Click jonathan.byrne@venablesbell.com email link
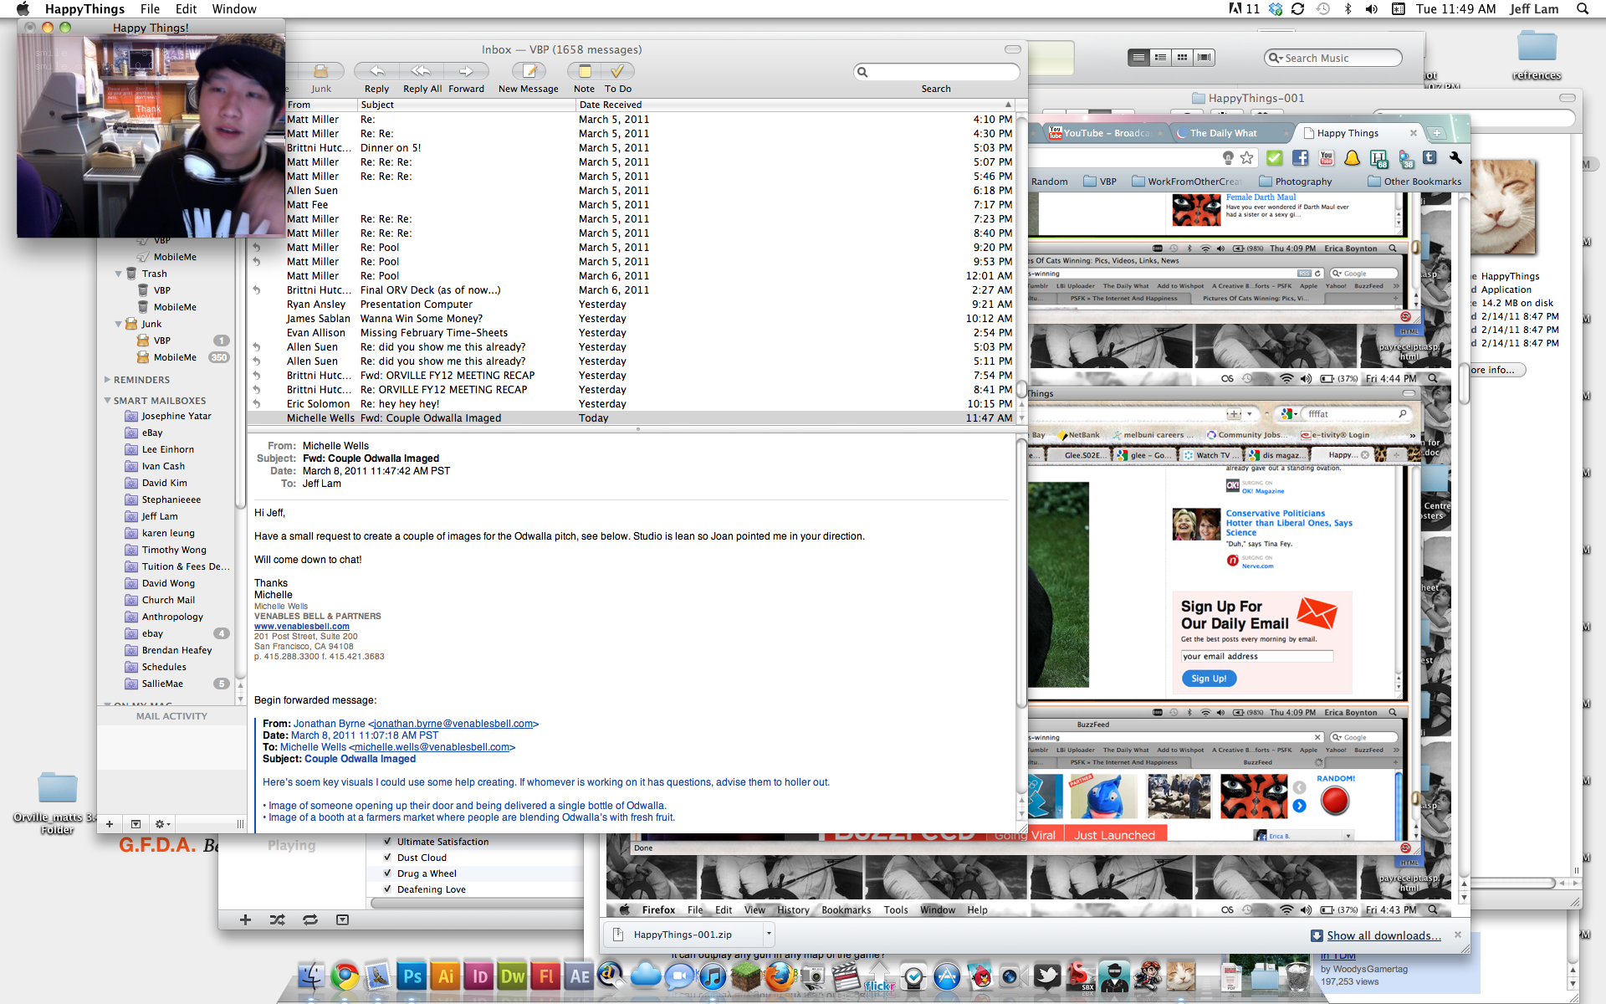 pyautogui.click(x=453, y=724)
